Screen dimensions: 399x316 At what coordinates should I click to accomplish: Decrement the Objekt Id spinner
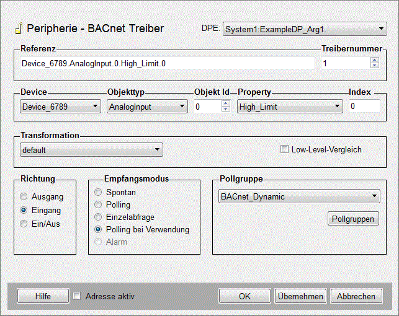point(225,110)
